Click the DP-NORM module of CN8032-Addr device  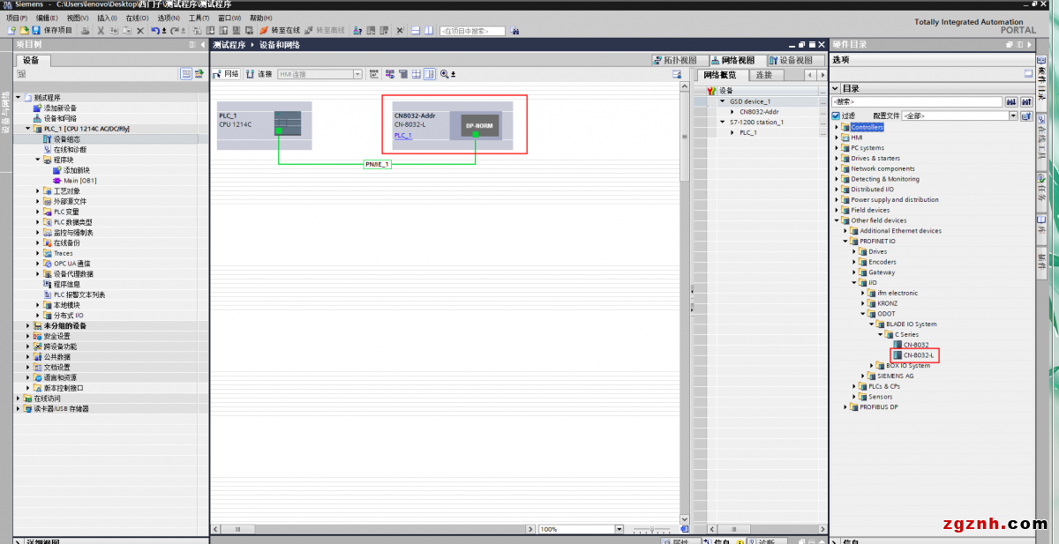[x=479, y=125]
